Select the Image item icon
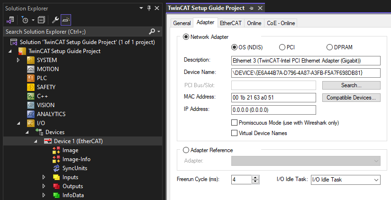 pyautogui.click(x=56, y=150)
